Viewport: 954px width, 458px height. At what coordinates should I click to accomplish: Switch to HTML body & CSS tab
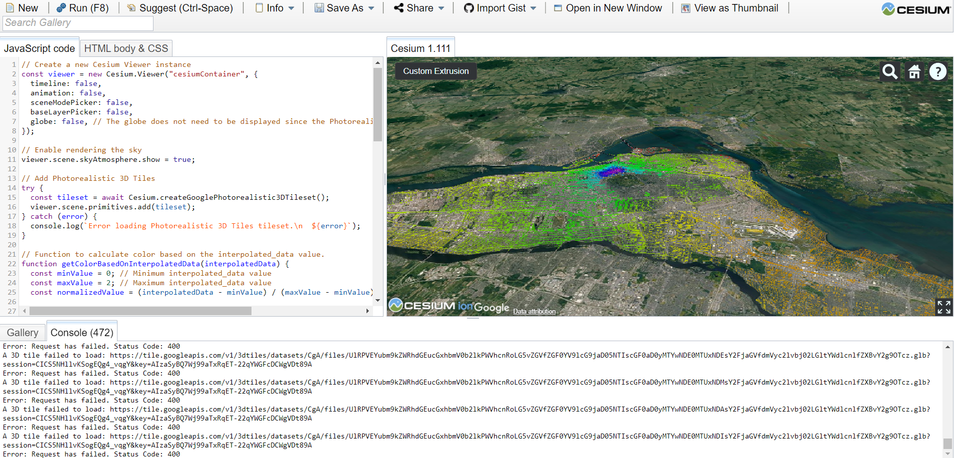126,48
